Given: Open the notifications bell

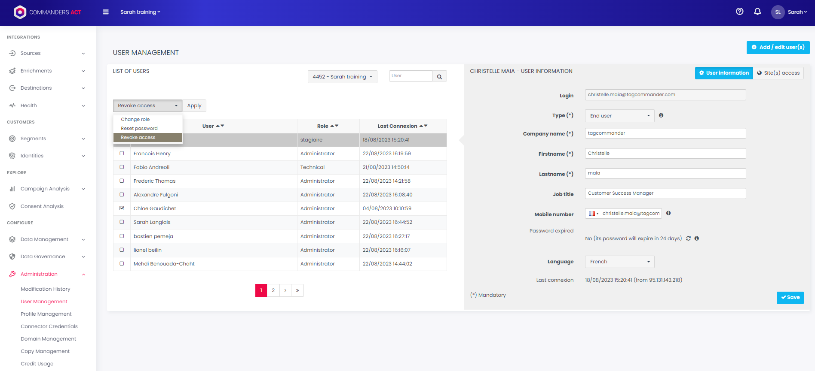Looking at the screenshot, I should [x=757, y=12].
